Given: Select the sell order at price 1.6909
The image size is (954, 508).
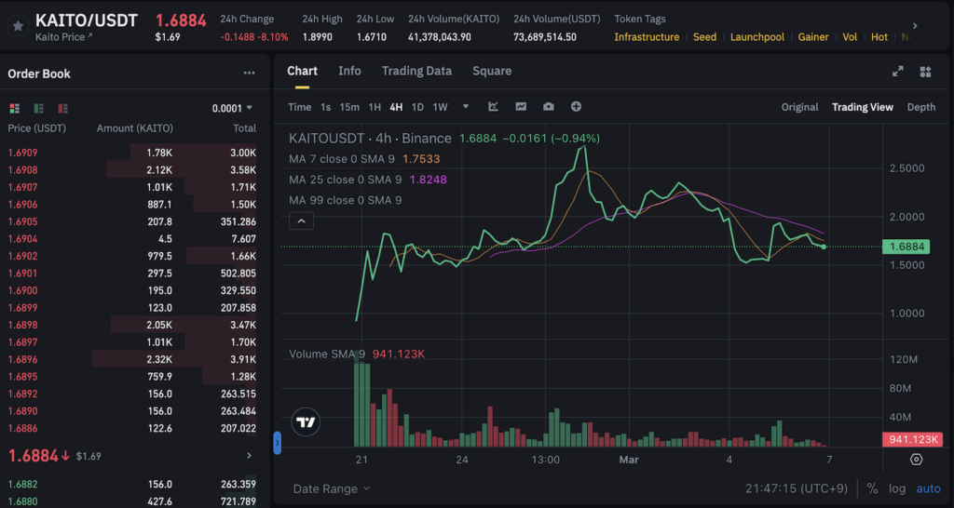Looking at the screenshot, I should click(x=132, y=153).
